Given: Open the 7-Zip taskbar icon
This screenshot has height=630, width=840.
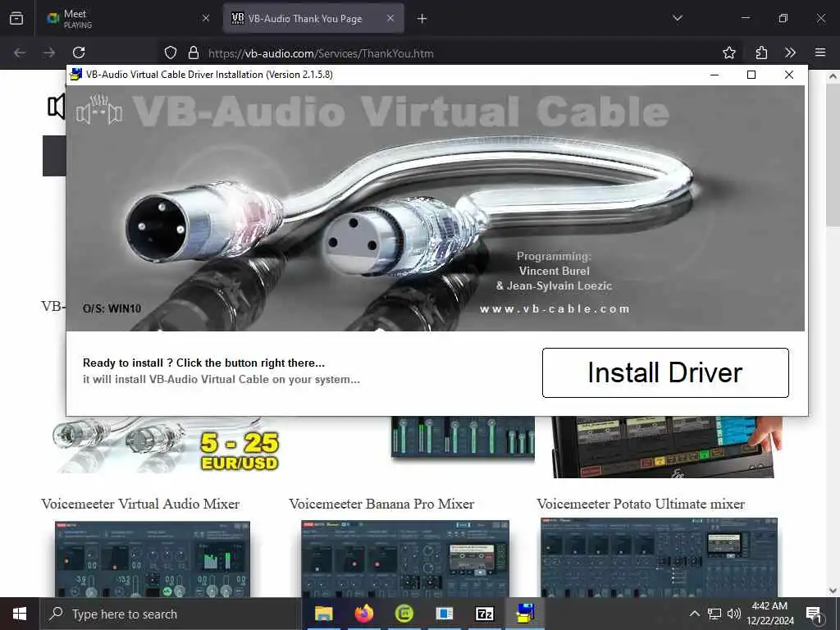Looking at the screenshot, I should pos(484,614).
